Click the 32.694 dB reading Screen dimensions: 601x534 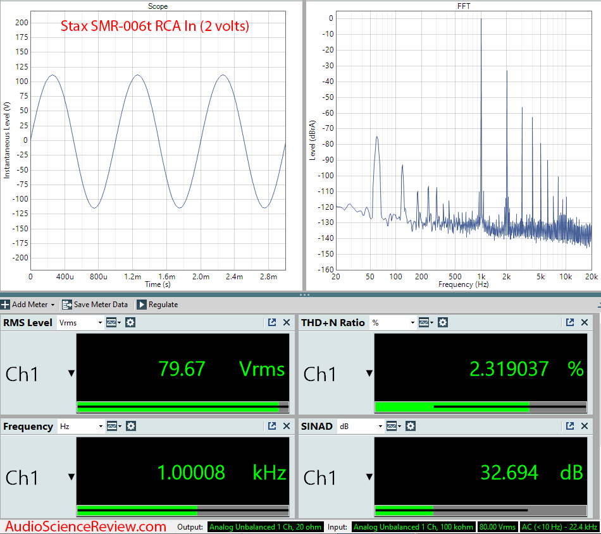[x=531, y=472]
